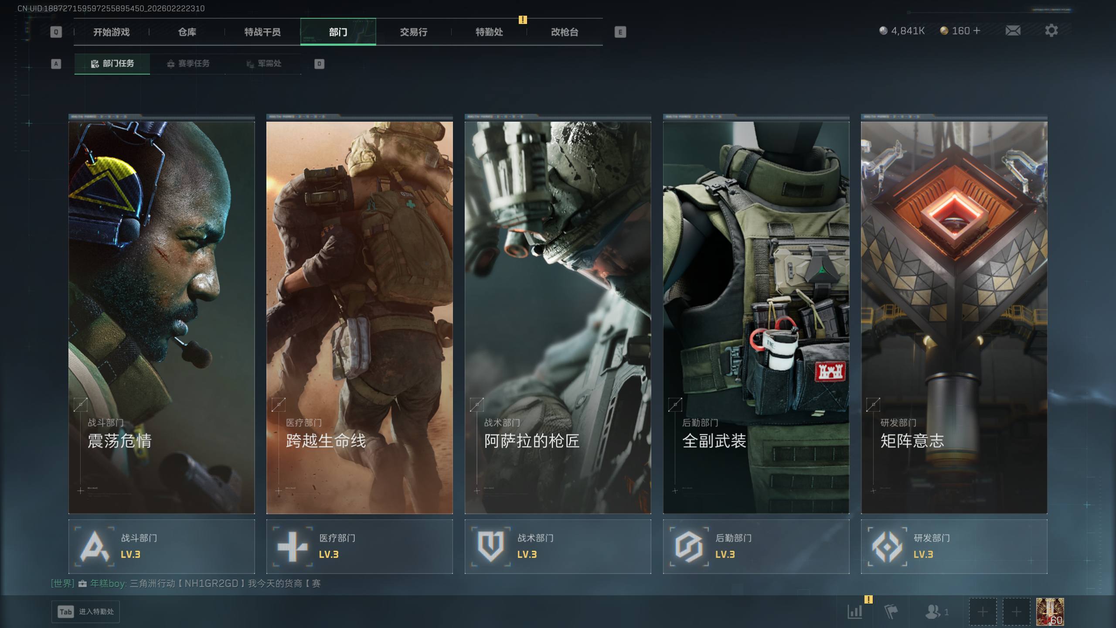Screen dimensions: 1116x628
Task: Switch to the 特勤处 tab
Action: click(x=489, y=32)
